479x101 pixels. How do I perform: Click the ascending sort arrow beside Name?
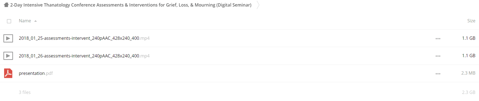[x=36, y=21]
